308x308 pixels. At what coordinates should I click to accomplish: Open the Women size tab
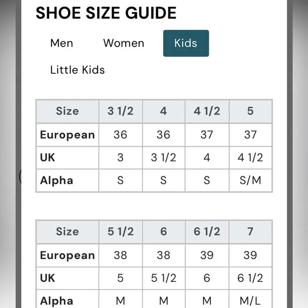pos(124,43)
